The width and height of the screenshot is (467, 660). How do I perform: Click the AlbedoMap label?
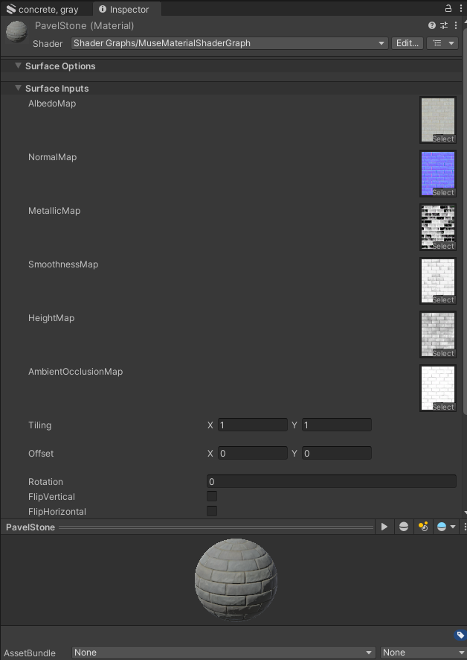(x=52, y=104)
